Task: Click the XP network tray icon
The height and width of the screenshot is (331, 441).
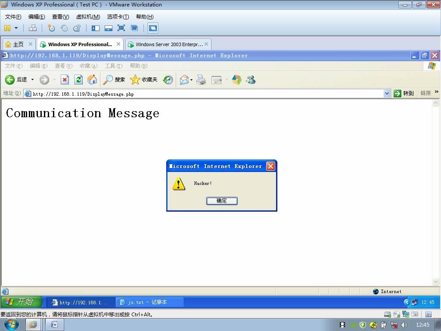Action: point(415,302)
